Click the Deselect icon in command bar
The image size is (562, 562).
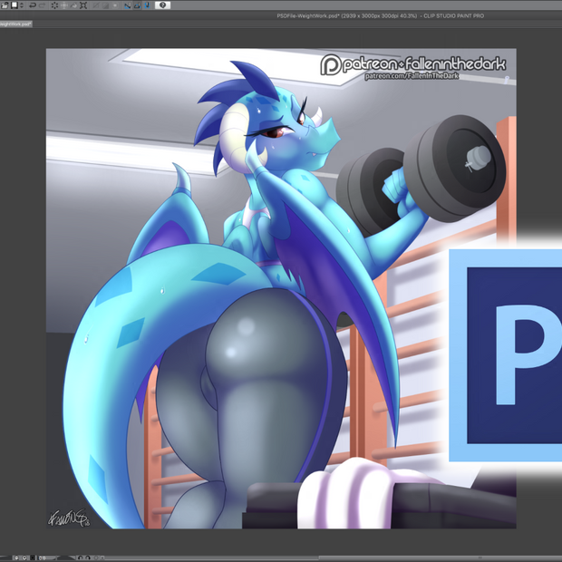pos(96,5)
